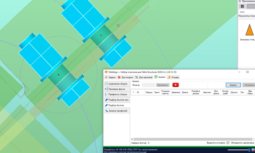
Task: Open the Для чертежей tab
Action: click(144, 77)
